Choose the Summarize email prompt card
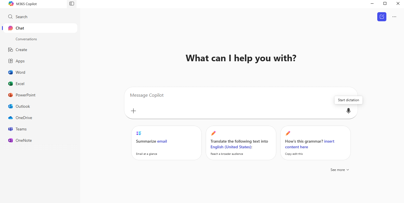Screen dimensions: 404x203 click(166, 143)
